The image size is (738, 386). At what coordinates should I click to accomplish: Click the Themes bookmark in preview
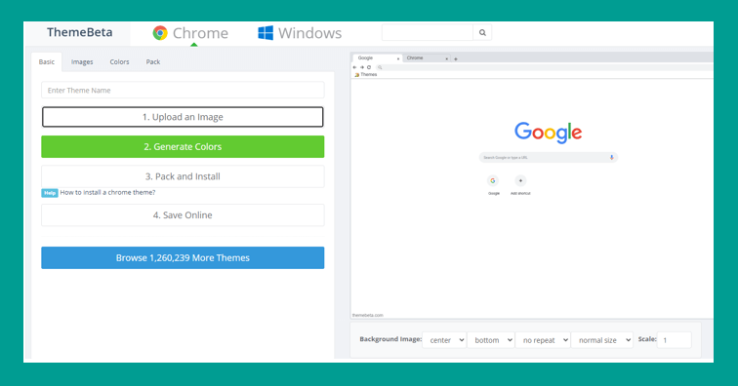(x=366, y=75)
